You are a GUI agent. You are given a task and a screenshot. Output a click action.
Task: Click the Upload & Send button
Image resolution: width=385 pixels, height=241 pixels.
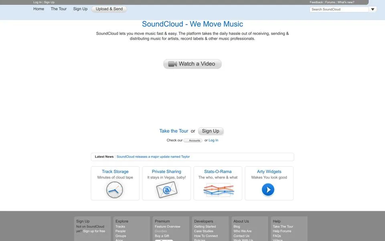click(109, 9)
